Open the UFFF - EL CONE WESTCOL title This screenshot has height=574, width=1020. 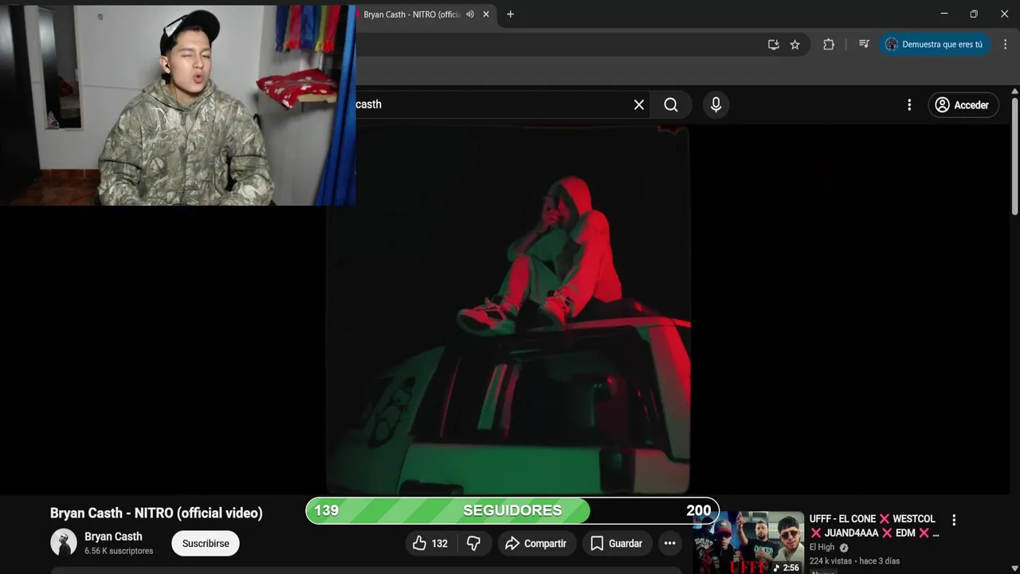click(x=874, y=526)
